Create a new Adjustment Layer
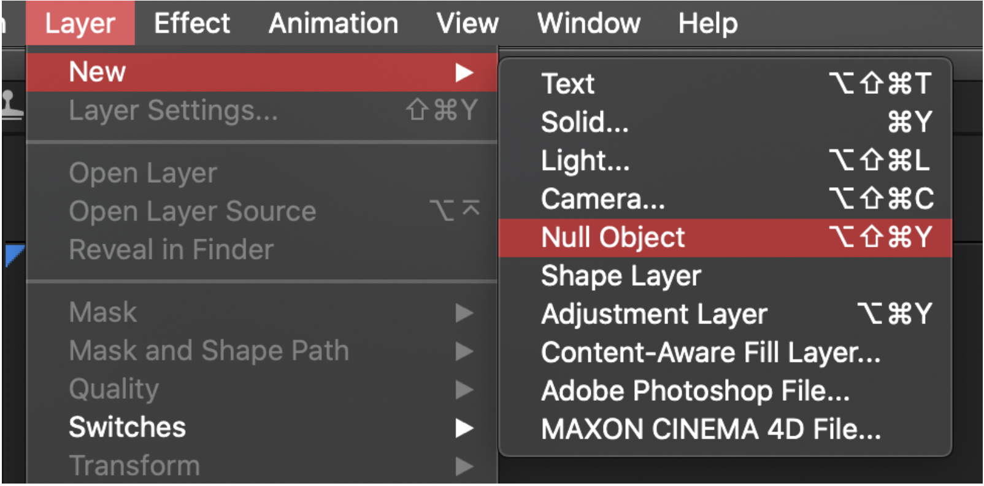The image size is (984, 486). (x=726, y=314)
